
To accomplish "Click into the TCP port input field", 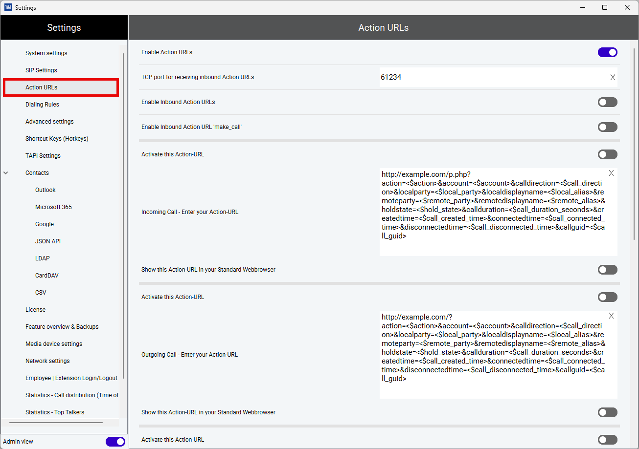I will point(489,77).
